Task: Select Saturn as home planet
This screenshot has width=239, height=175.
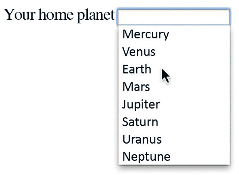Action: 140,122
